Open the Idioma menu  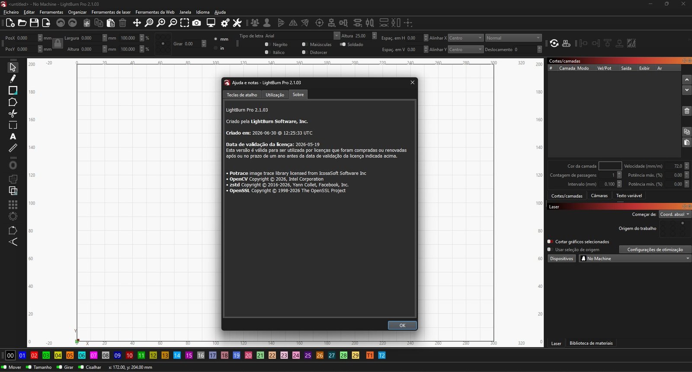203,12
